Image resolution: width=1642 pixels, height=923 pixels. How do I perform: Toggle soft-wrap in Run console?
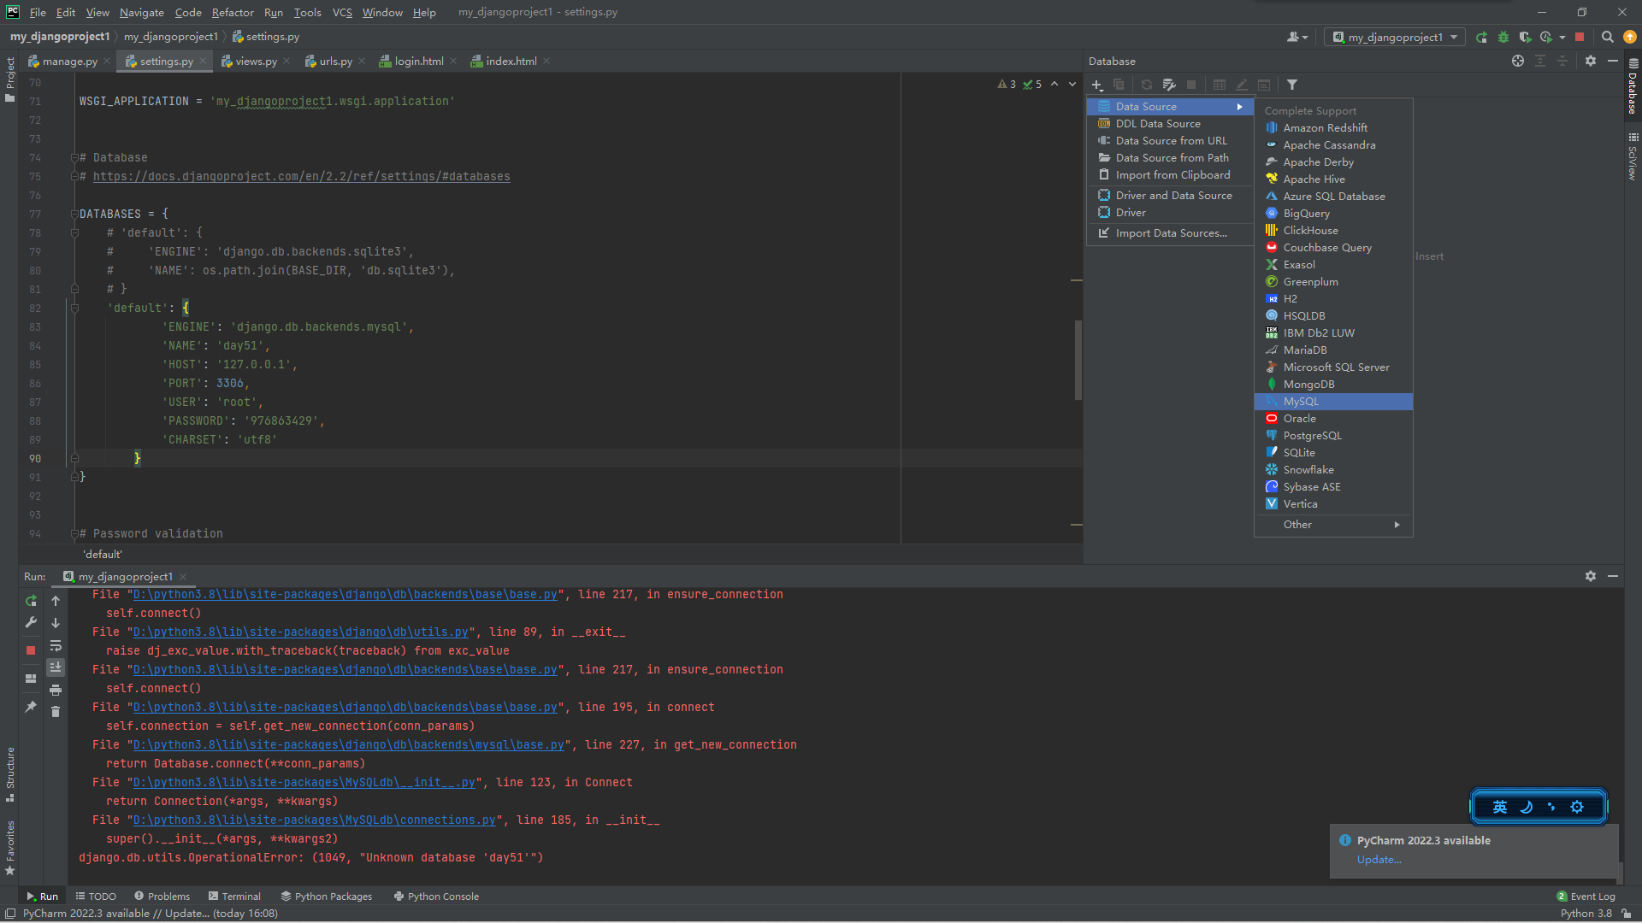56,645
